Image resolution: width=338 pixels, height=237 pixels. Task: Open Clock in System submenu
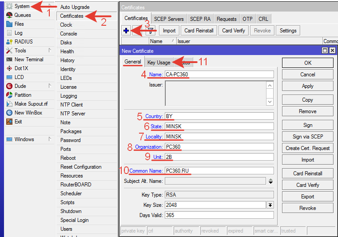click(87, 25)
